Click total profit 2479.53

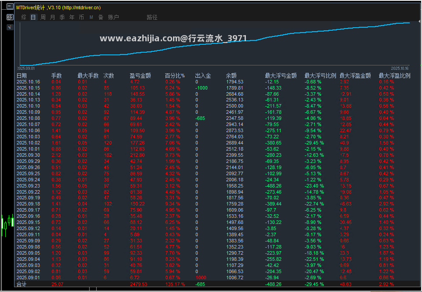(139, 284)
